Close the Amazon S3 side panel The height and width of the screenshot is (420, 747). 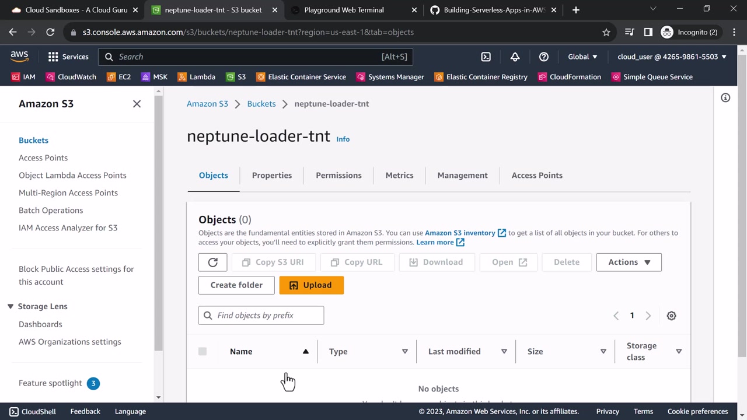pos(137,104)
